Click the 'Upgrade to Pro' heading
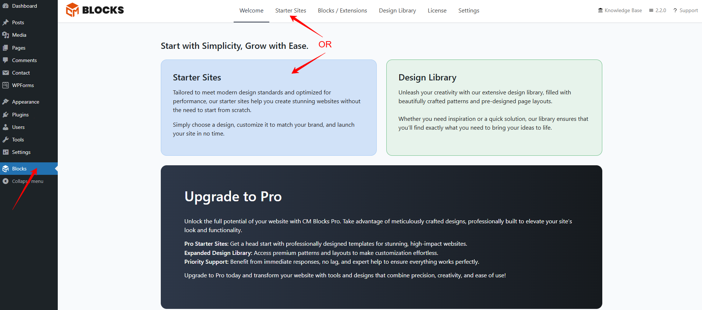The height and width of the screenshot is (310, 702). click(233, 197)
